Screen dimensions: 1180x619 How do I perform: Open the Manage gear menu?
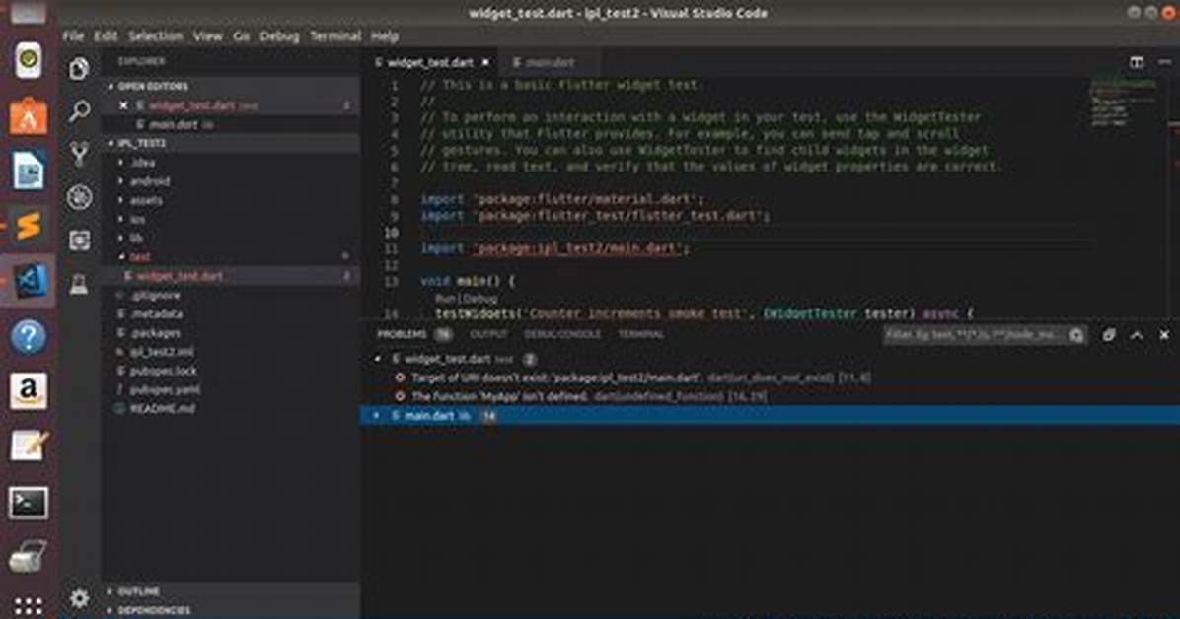point(79,598)
